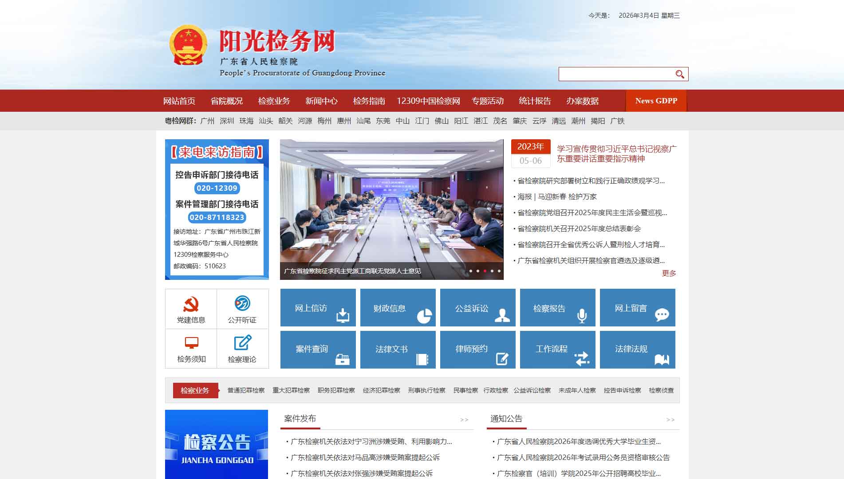This screenshot has width=844, height=479.
Task: Open the 广州 regional site link
Action: coord(207,121)
